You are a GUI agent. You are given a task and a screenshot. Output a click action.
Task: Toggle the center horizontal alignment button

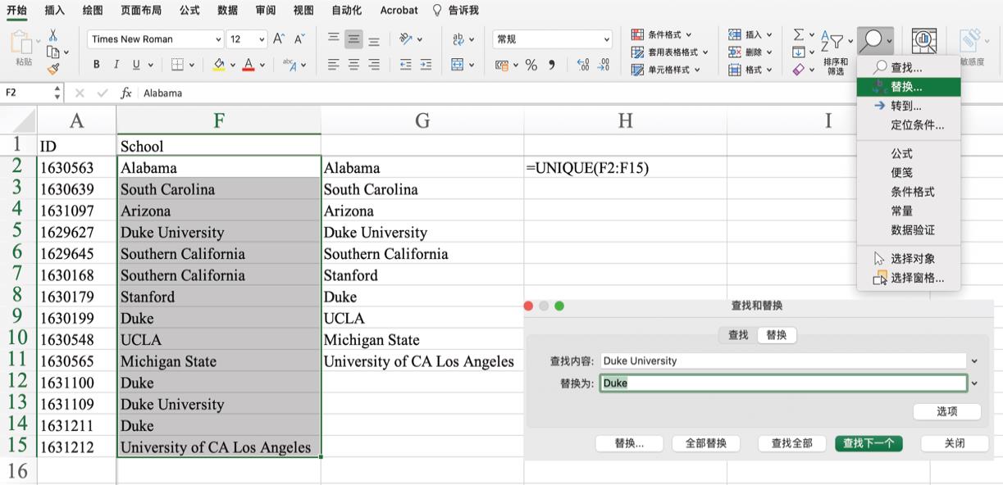click(353, 65)
